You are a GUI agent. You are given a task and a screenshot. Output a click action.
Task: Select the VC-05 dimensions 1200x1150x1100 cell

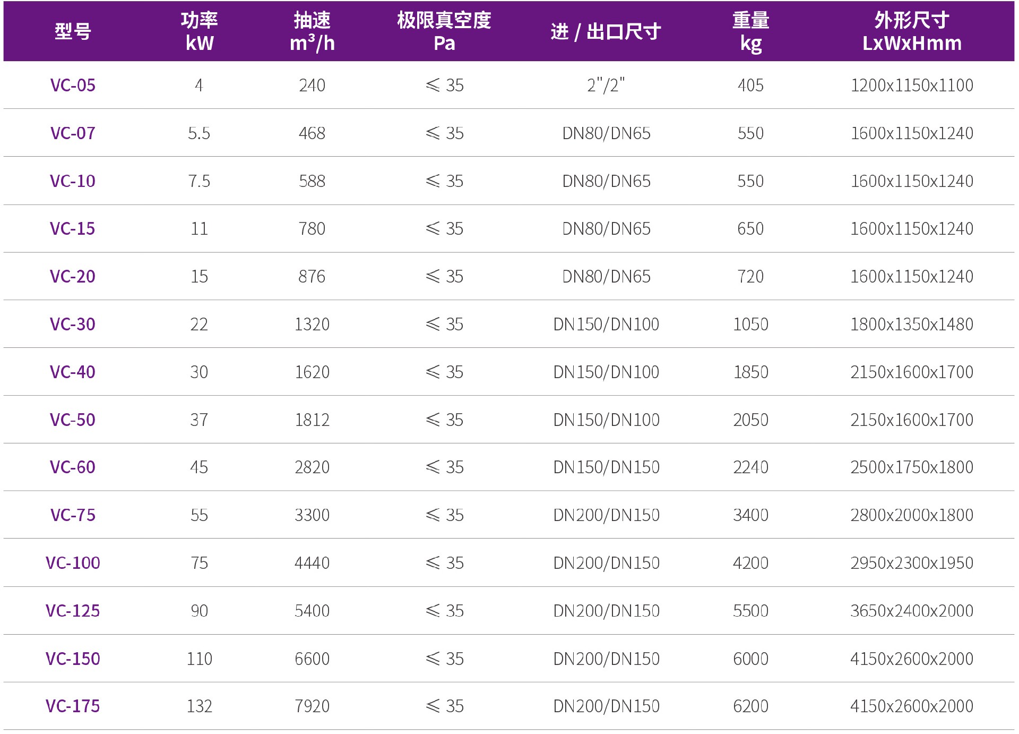coord(911,86)
